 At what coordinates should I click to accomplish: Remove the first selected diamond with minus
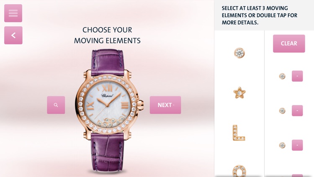[x=297, y=76]
